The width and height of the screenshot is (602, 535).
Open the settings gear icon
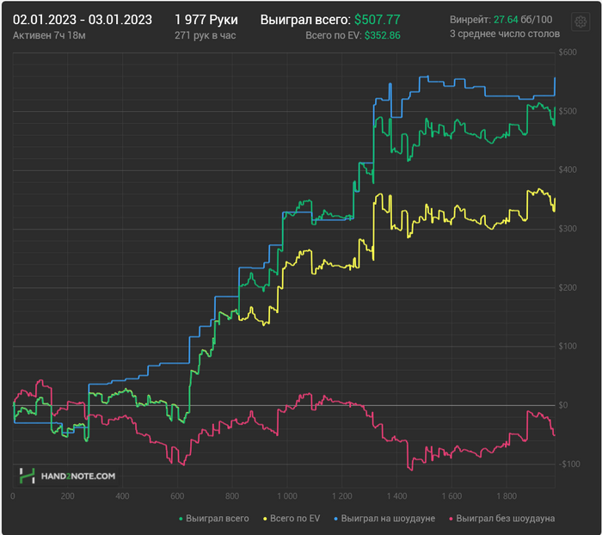580,22
